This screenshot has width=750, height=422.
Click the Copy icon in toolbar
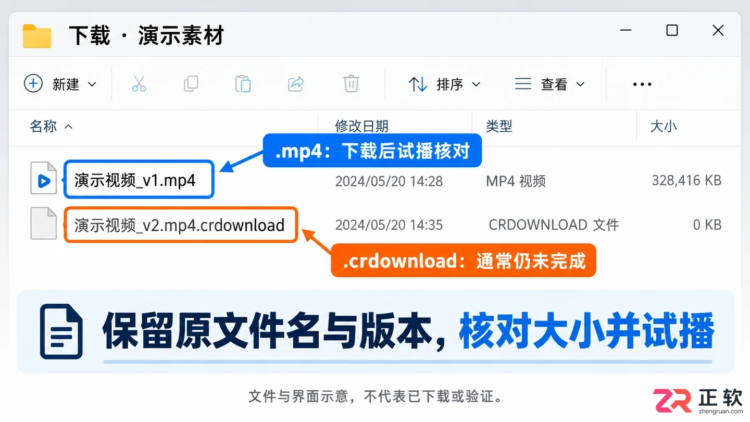(x=191, y=84)
